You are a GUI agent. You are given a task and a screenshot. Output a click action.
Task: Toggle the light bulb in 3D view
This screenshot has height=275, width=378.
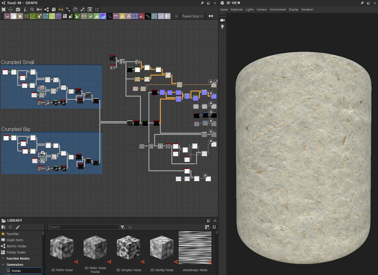pos(222,27)
